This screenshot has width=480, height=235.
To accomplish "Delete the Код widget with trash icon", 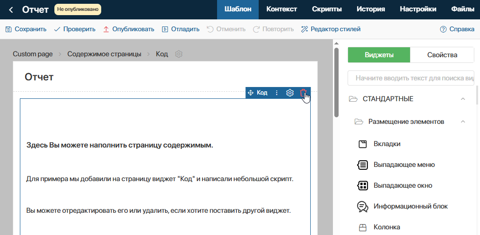I will 303,93.
